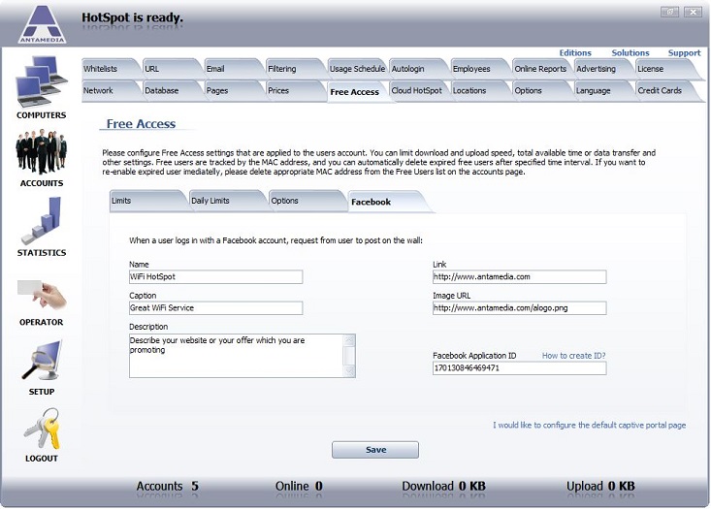Switch to the URL tab
The width and height of the screenshot is (711, 509).
(x=170, y=69)
